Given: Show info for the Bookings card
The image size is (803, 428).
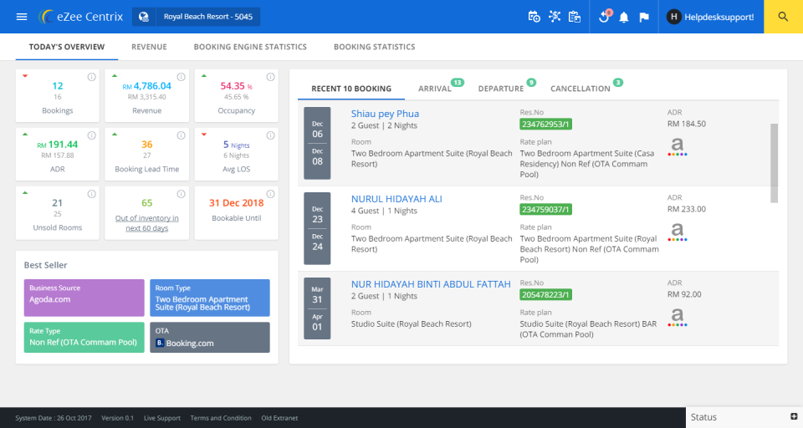Looking at the screenshot, I should click(x=92, y=77).
